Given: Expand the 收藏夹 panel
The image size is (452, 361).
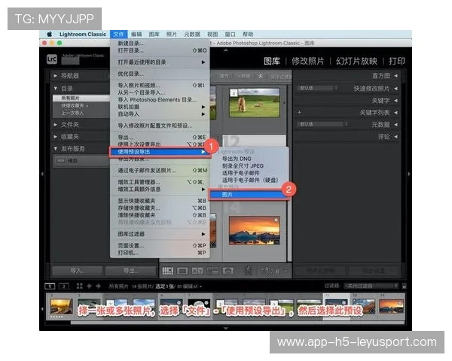Looking at the screenshot, I should (x=55, y=137).
